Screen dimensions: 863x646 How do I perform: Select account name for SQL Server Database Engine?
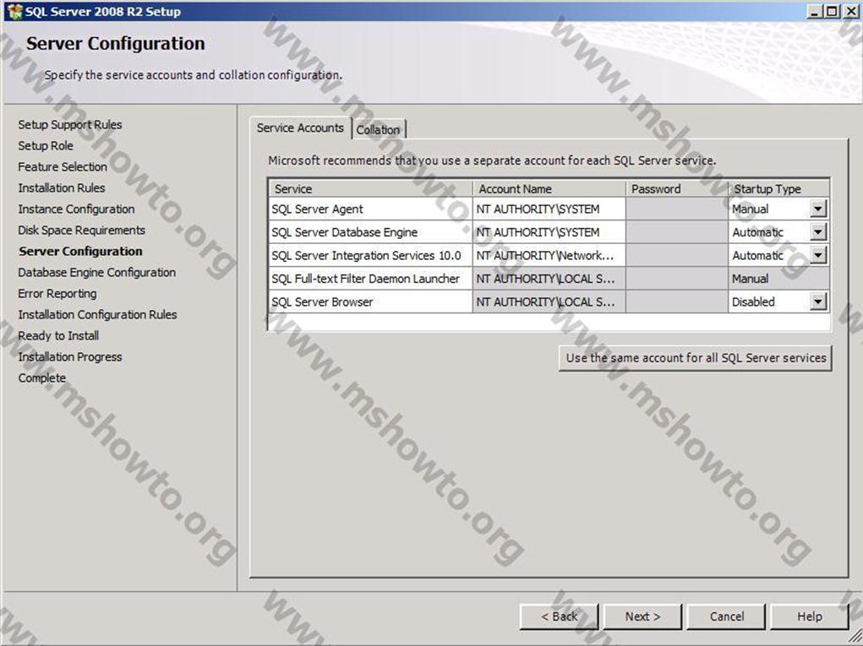(x=549, y=232)
